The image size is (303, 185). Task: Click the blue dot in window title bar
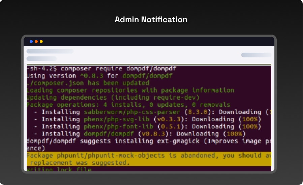pyautogui.click(x=31, y=42)
